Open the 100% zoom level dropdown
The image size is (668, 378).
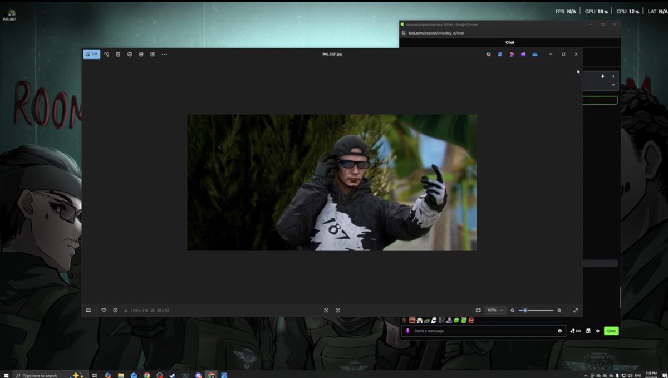495,310
